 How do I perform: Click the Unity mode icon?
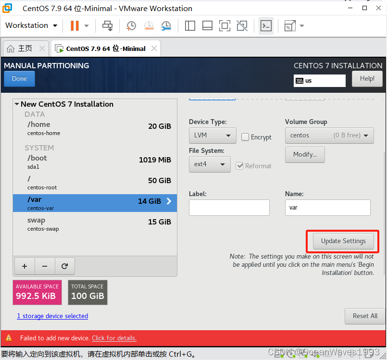coord(242,25)
